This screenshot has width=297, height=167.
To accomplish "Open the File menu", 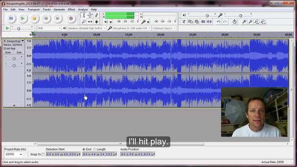I will 5,9.
